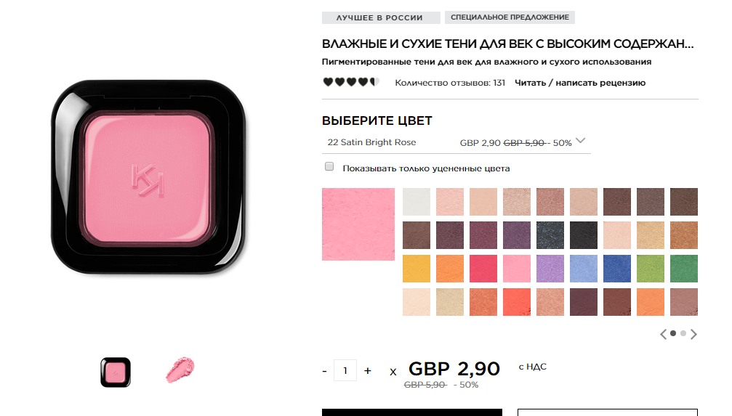Image resolution: width=732 pixels, height=416 pixels.
Task: Select the white color swatch
Action: pyautogui.click(x=417, y=202)
